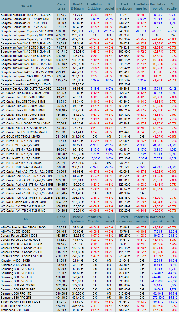This screenshot has height=312, width=179.
Task: Click the 378,74 € current price cell
Action: click(62, 306)
